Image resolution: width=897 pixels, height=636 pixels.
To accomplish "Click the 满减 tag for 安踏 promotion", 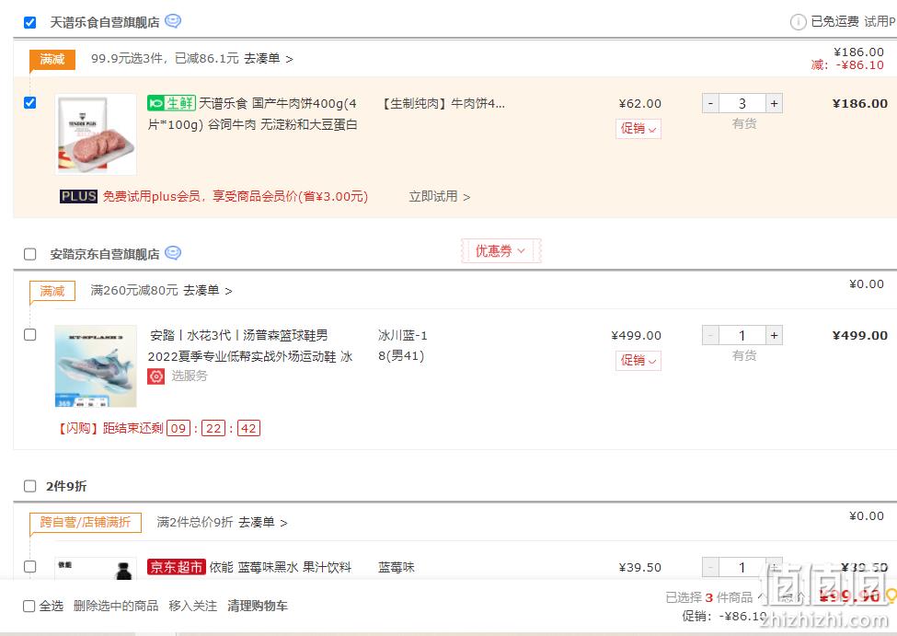I will pyautogui.click(x=52, y=291).
